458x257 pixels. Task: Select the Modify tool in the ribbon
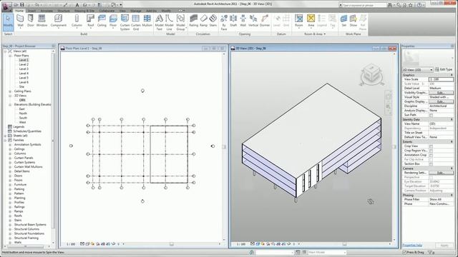coord(8,22)
